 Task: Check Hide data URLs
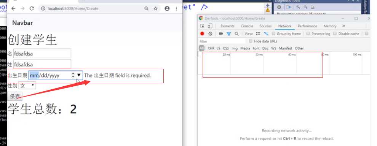click(x=251, y=41)
